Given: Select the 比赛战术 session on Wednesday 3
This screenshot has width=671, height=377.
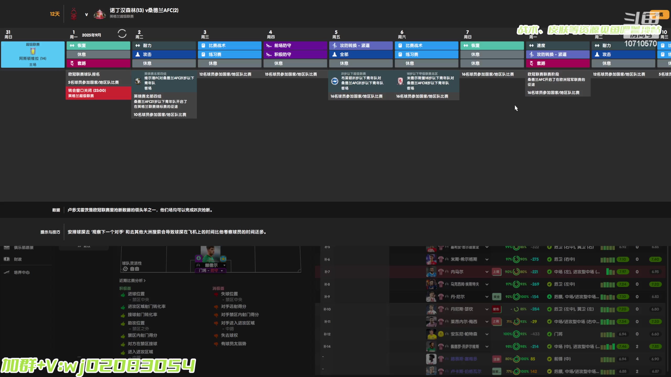Looking at the screenshot, I should pos(229,46).
